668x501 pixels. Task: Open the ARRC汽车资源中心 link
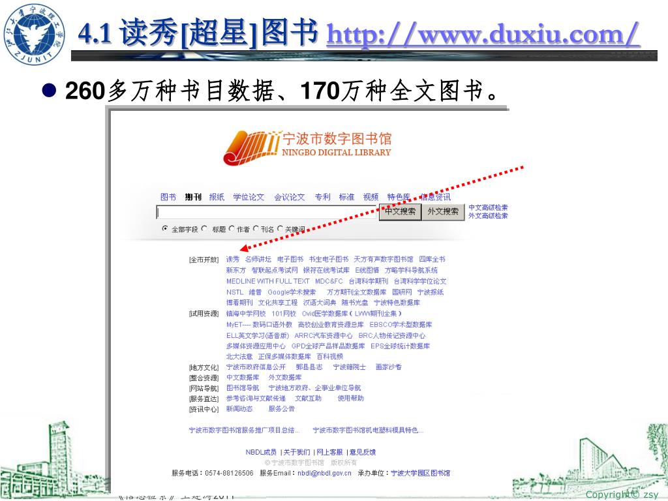324,336
